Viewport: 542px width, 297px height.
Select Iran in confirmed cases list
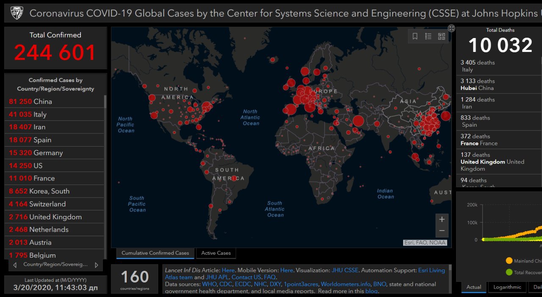pos(54,127)
